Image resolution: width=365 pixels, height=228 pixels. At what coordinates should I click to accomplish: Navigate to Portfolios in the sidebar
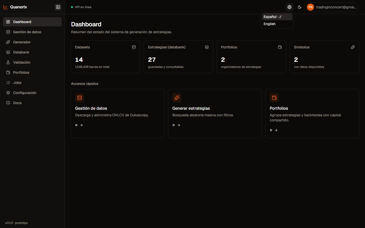pos(32,72)
